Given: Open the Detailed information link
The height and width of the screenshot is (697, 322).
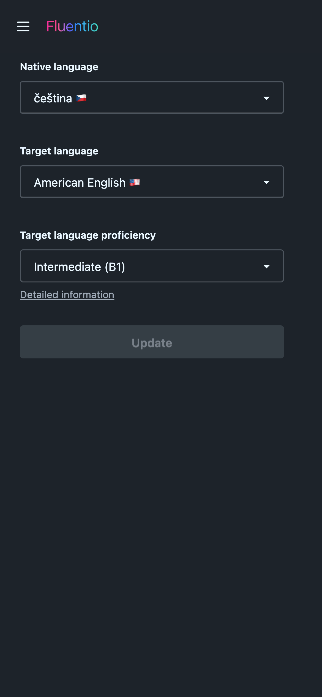Looking at the screenshot, I should pos(67,295).
